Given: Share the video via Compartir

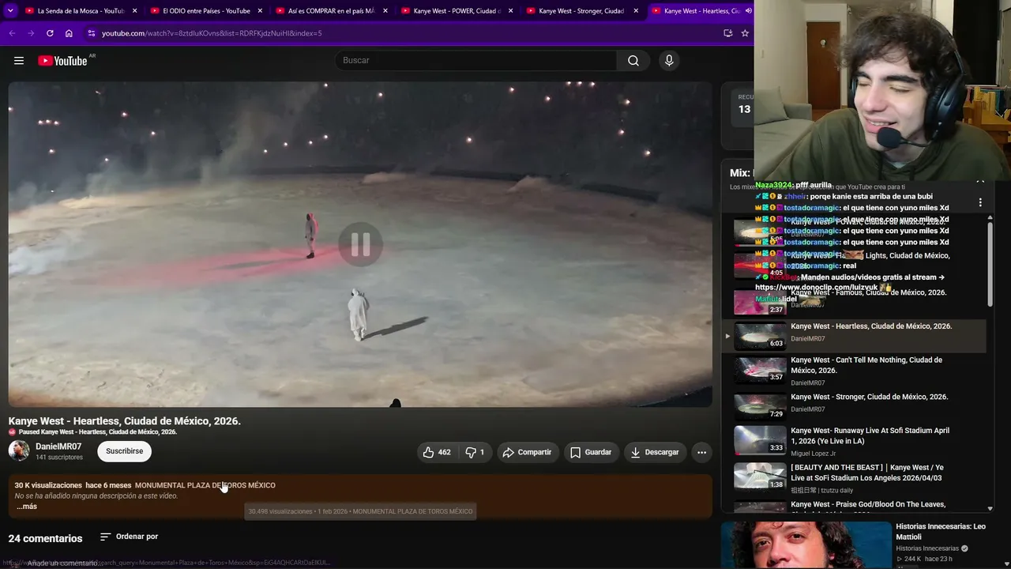Looking at the screenshot, I should [x=527, y=452].
